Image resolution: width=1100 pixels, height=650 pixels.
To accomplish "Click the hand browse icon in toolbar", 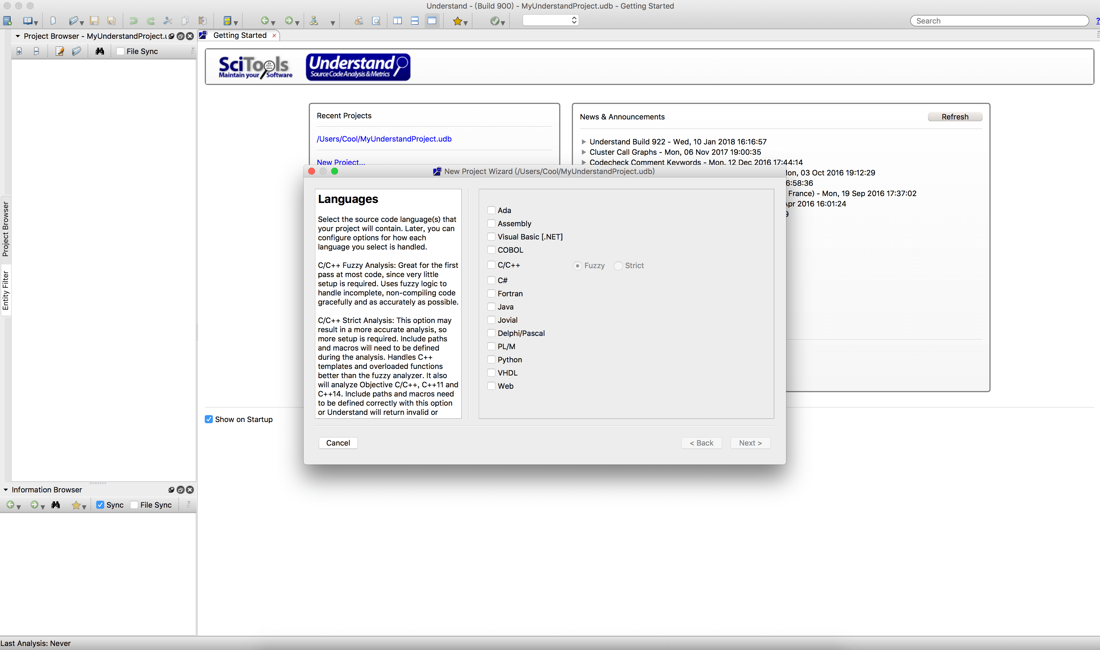I will [359, 21].
